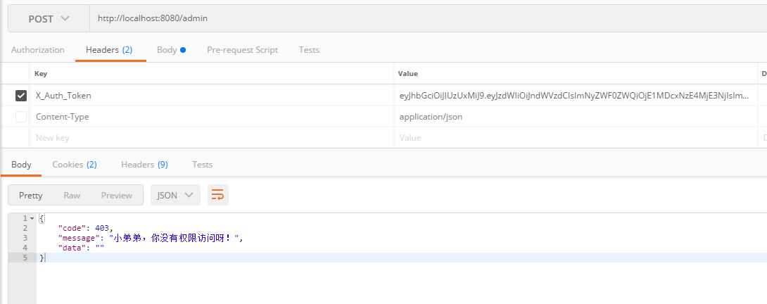Viewport: 767px width, 304px height.
Task: Switch to the response Tests tab
Action: click(202, 165)
